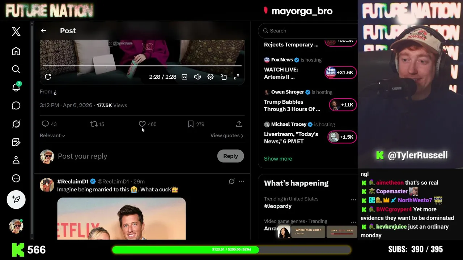The image size is (463, 260).
Task: Enter fullscreen on the video player
Action: click(x=237, y=77)
